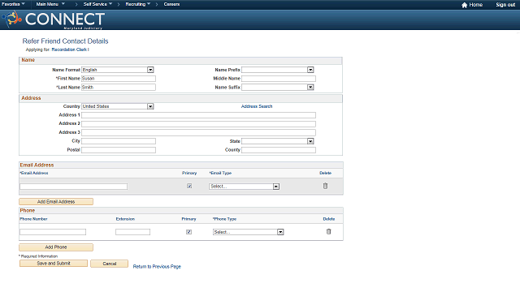Focus the Last Name field
The width and height of the screenshot is (520, 292).
pos(119,88)
